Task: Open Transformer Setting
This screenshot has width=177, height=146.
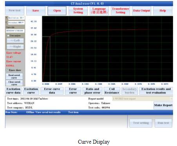Action: (x=120, y=11)
